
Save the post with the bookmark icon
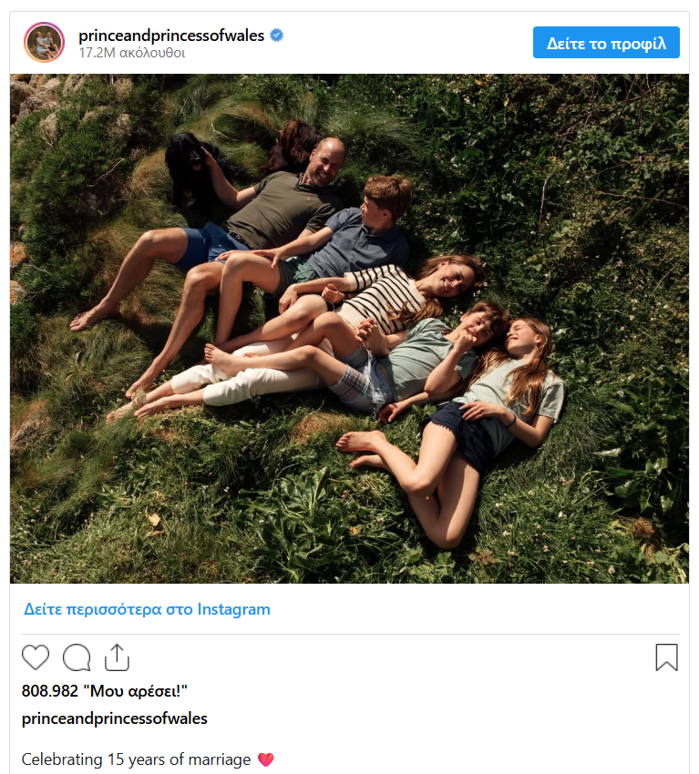point(666,657)
